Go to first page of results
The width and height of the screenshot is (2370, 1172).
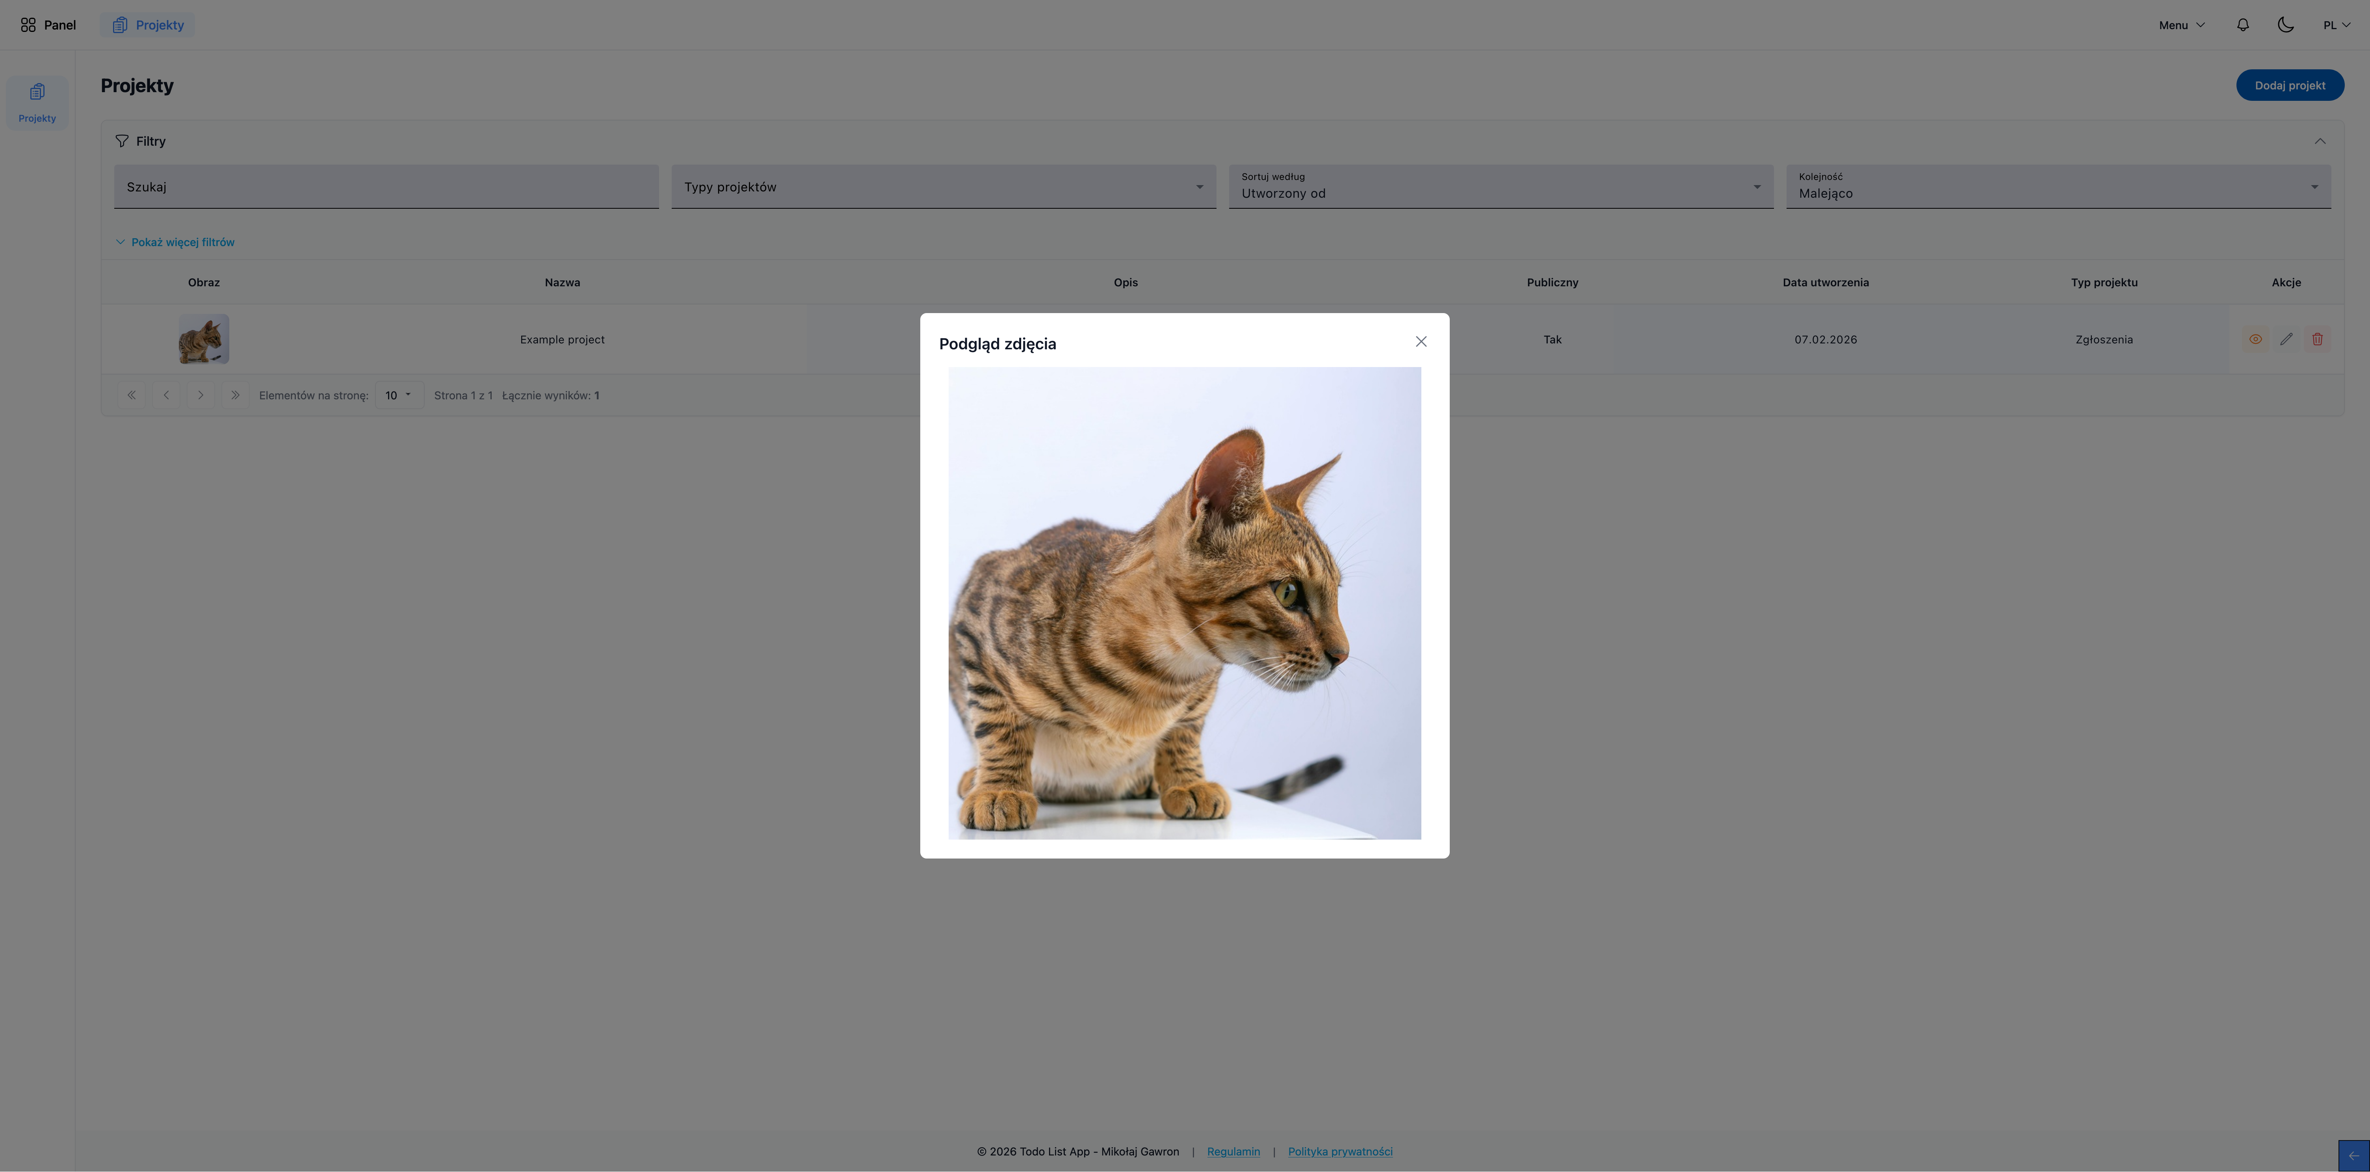coord(132,395)
